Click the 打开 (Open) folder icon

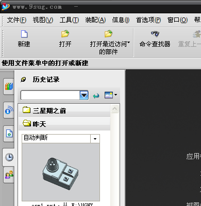pos(65,34)
